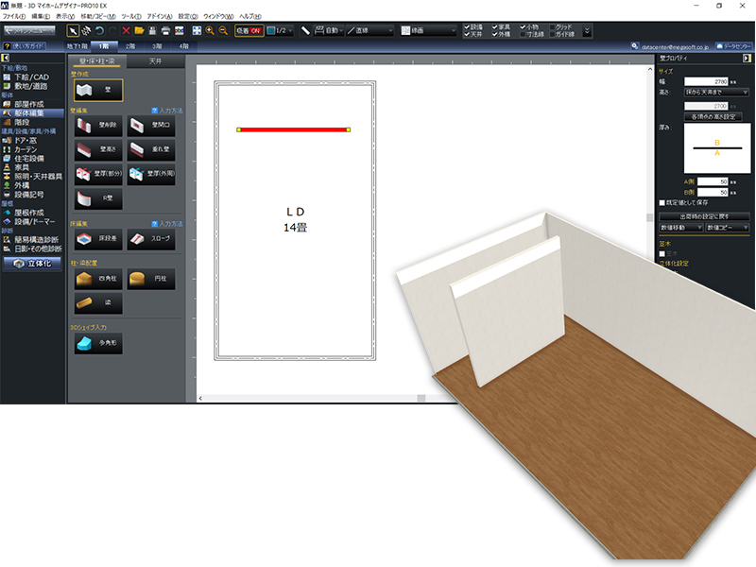Select the R壁 curved wall tool
Image resolution: width=756 pixels, height=567 pixels.
click(x=97, y=198)
